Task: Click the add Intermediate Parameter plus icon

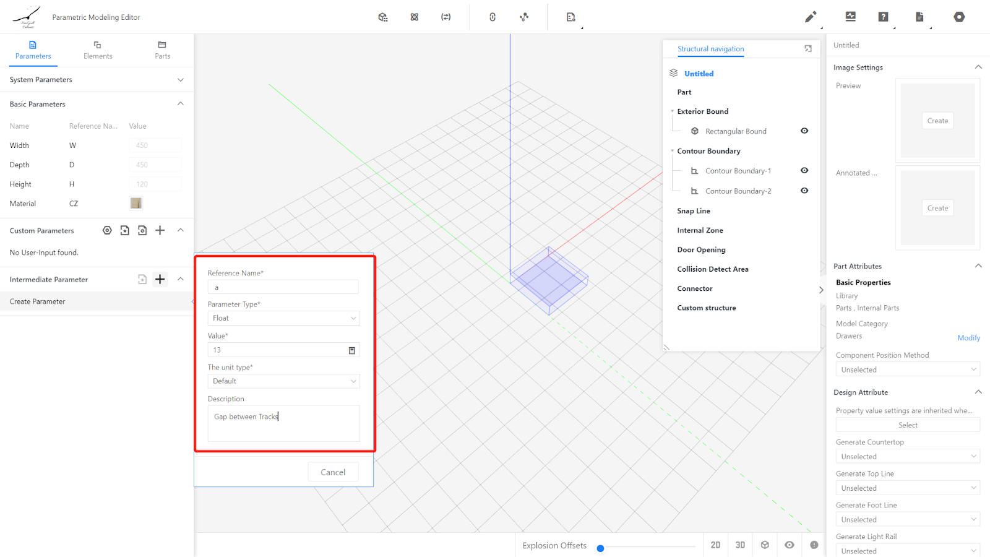Action: [160, 279]
